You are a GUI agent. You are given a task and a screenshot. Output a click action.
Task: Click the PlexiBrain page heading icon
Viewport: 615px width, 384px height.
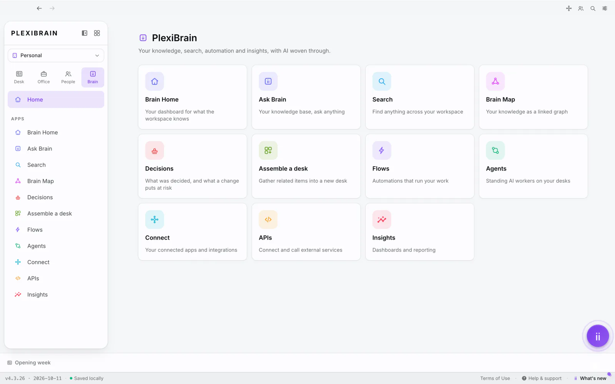pos(143,38)
